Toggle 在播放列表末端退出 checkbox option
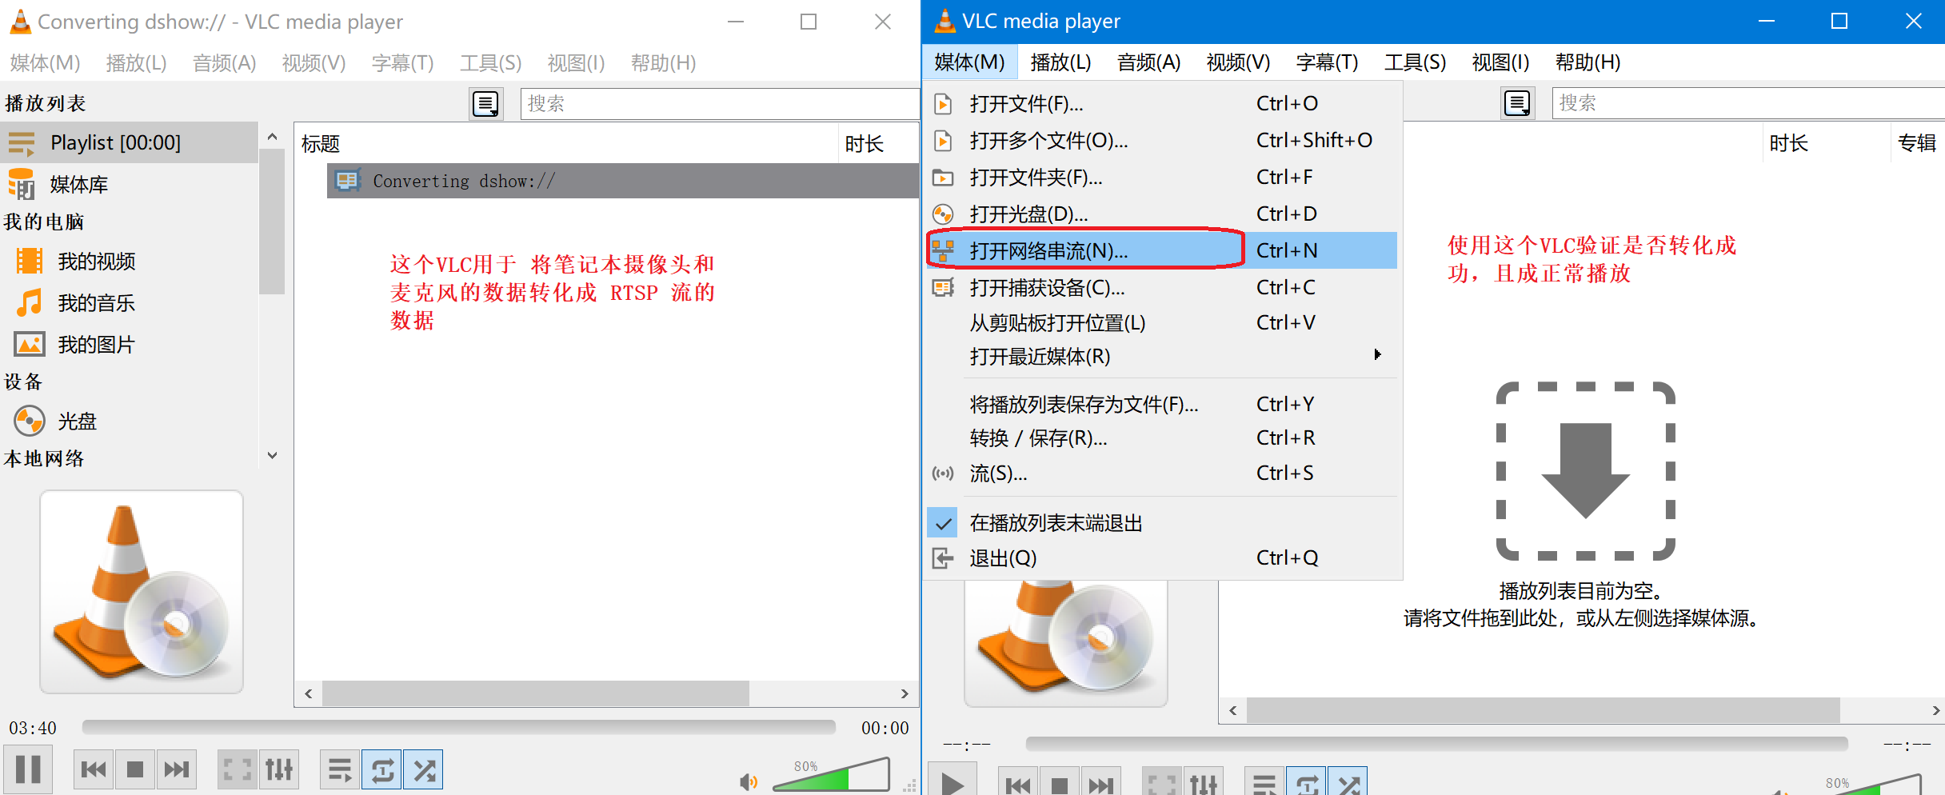1945x795 pixels. [x=1162, y=522]
